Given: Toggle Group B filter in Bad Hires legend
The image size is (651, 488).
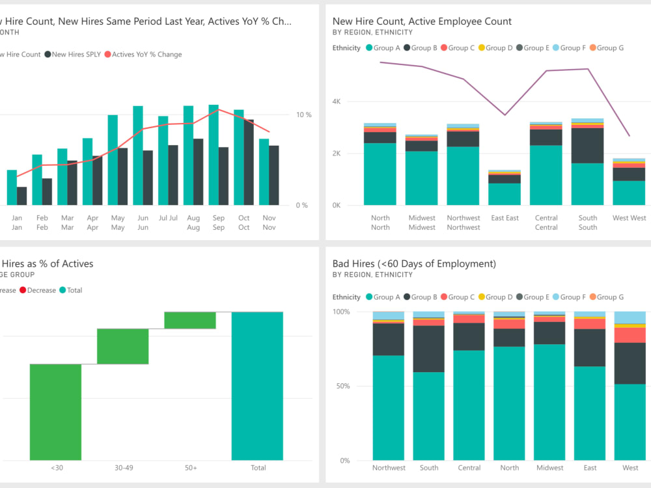Looking at the screenshot, I should (408, 297).
